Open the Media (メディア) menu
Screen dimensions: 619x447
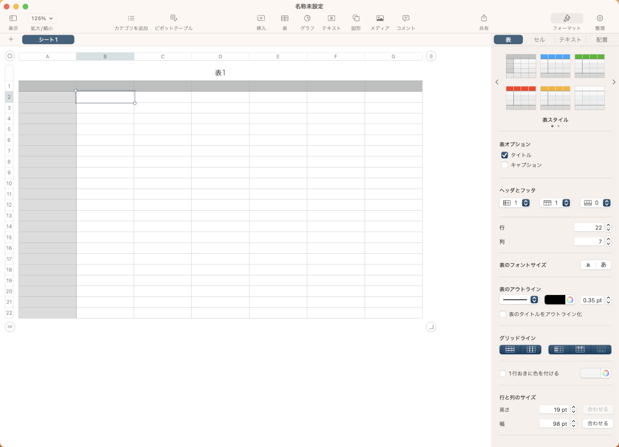pos(380,18)
